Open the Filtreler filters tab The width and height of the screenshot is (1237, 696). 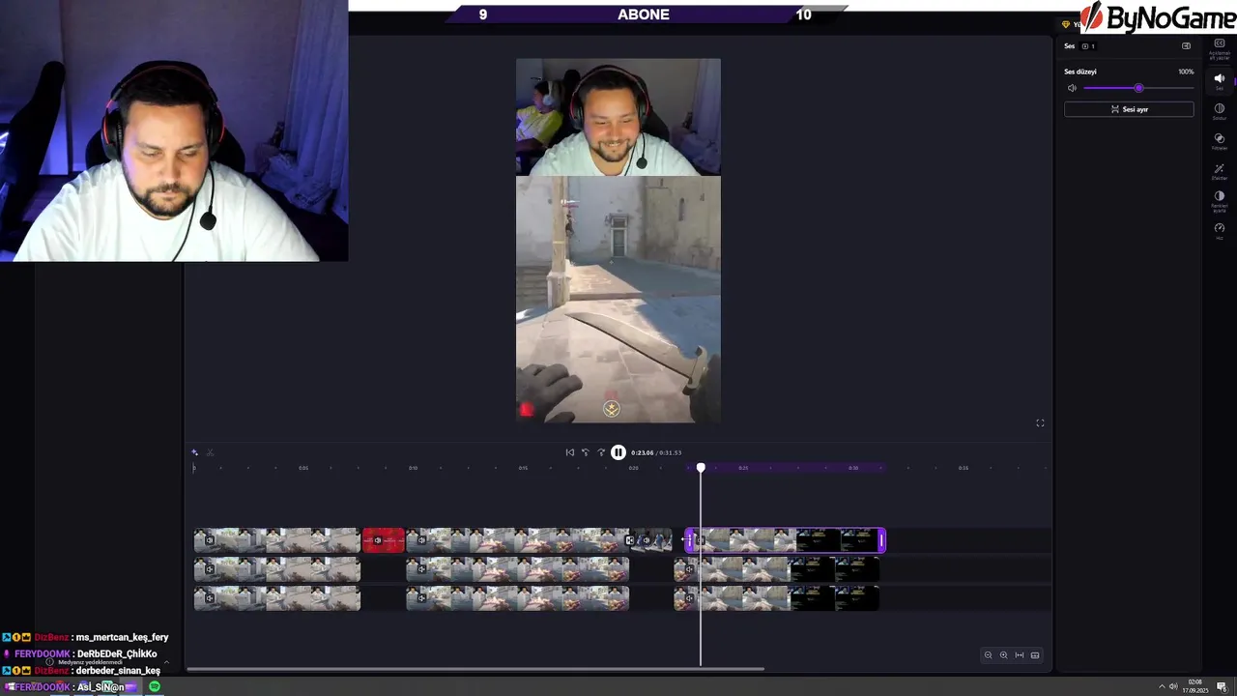tap(1219, 141)
